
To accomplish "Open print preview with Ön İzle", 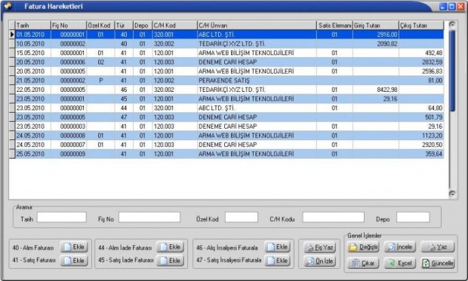I will pyautogui.click(x=319, y=261).
